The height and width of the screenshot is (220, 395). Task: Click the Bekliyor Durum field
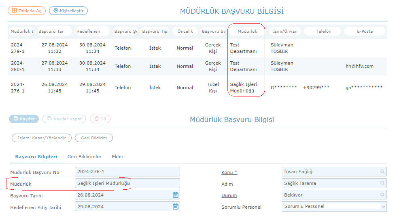pyautogui.click(x=334, y=195)
